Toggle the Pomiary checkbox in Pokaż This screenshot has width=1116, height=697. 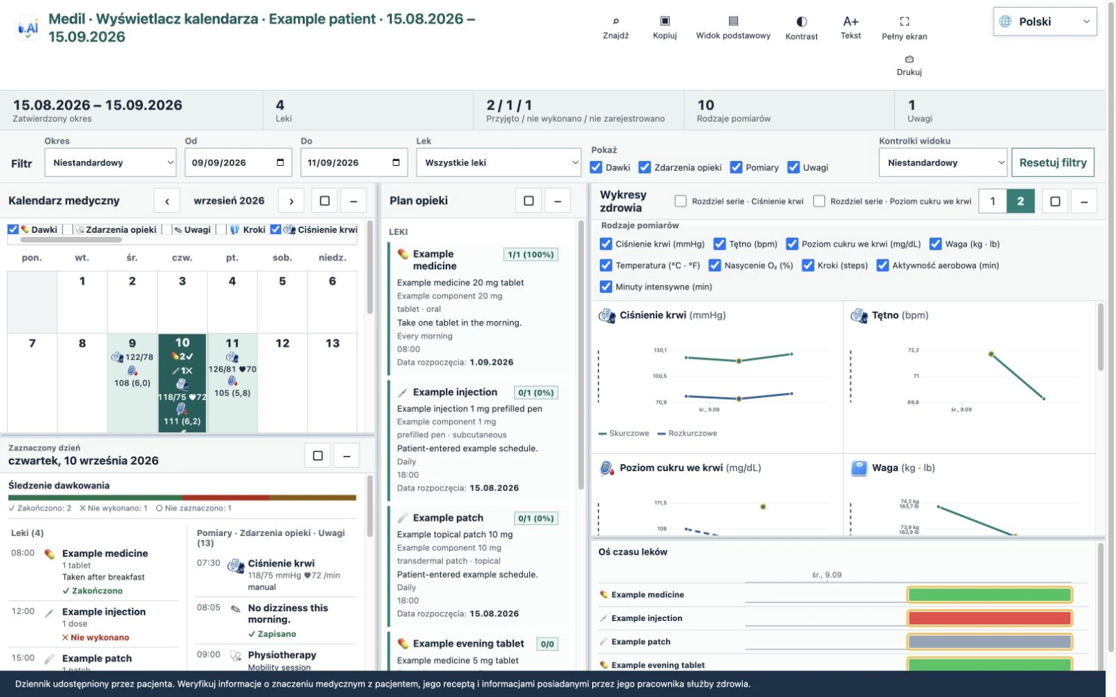click(x=736, y=167)
